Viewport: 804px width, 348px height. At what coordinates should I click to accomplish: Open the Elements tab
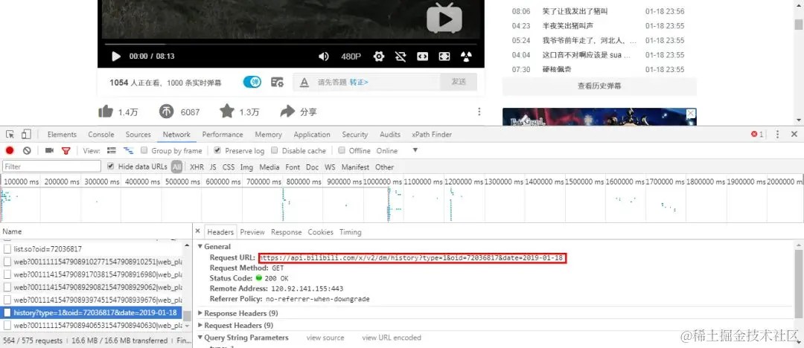click(x=62, y=135)
